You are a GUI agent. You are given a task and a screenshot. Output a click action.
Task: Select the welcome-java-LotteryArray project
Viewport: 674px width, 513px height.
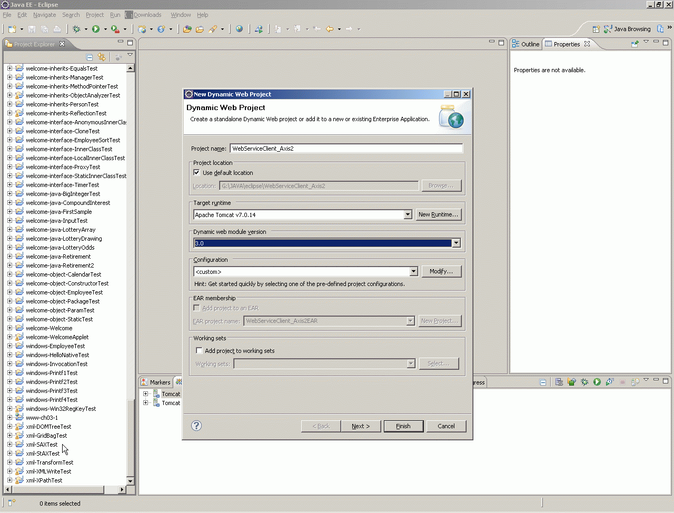61,230
